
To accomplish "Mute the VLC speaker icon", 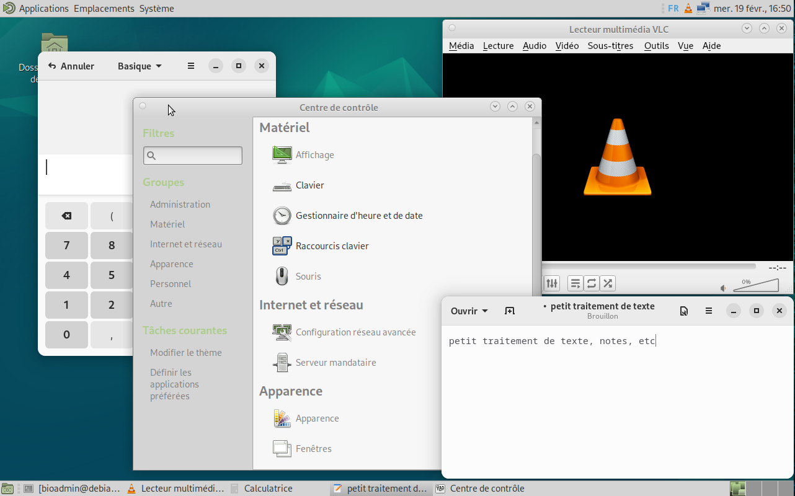I will [x=723, y=288].
